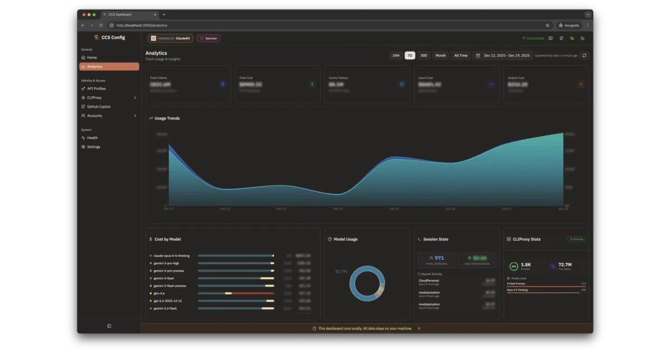Click the glm-4.6 cost bar

236,293
